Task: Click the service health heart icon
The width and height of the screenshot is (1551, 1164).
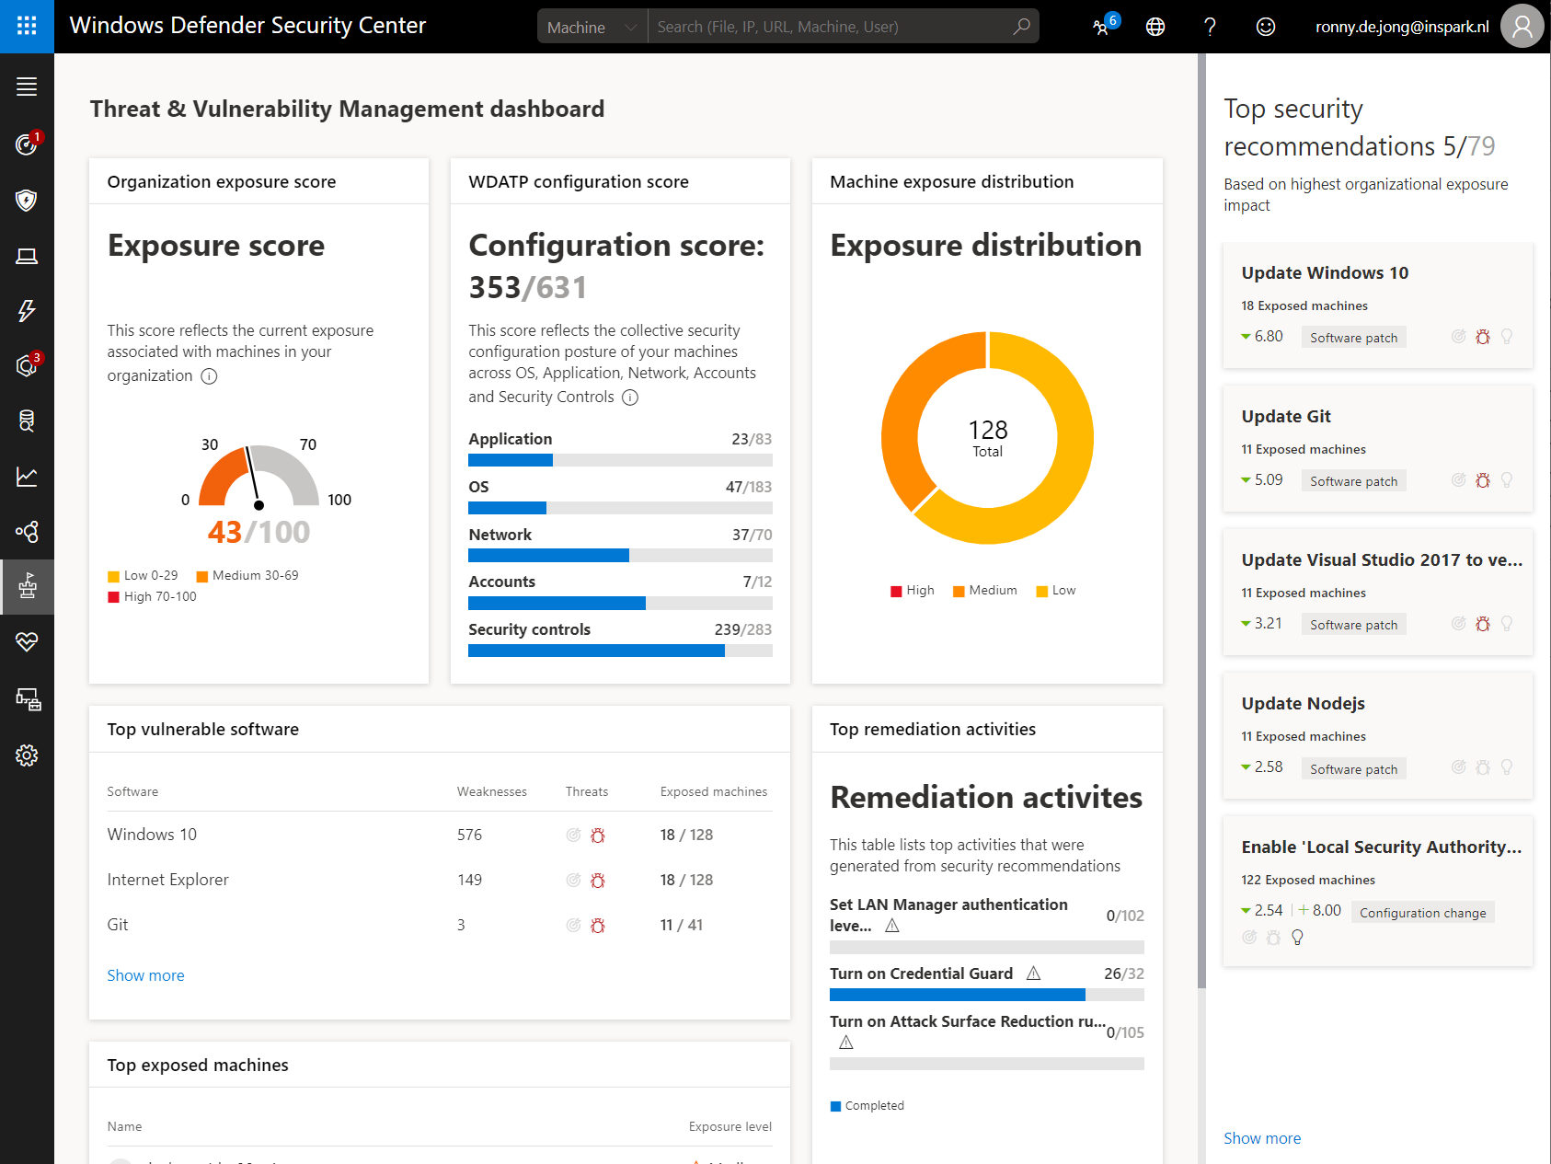Action: (27, 641)
